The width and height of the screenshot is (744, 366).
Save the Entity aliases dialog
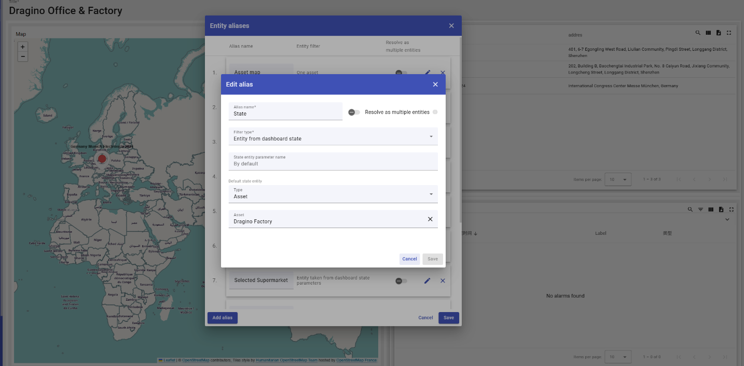[449, 318]
